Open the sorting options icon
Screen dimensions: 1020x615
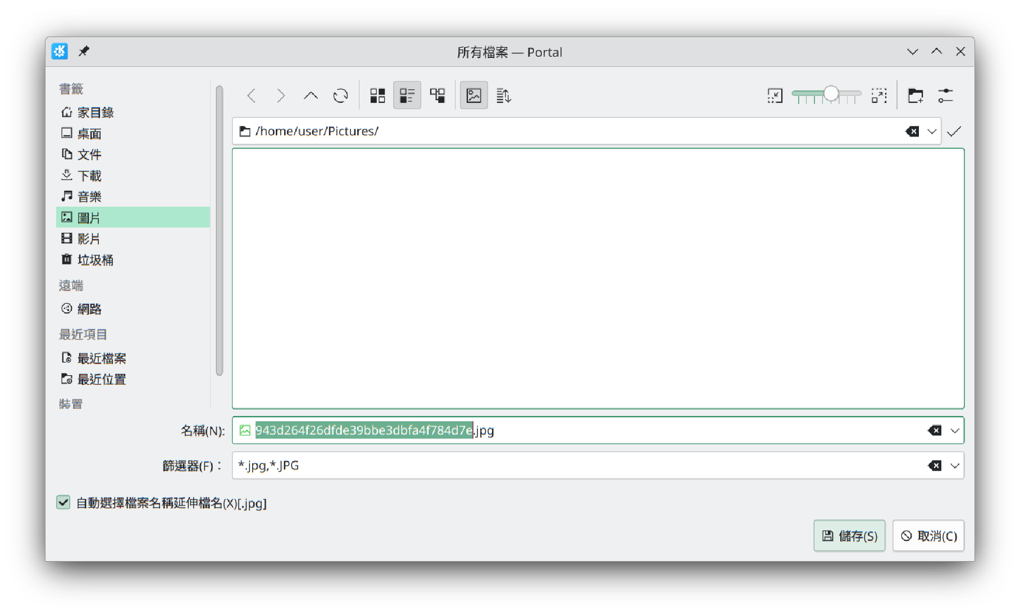[504, 96]
